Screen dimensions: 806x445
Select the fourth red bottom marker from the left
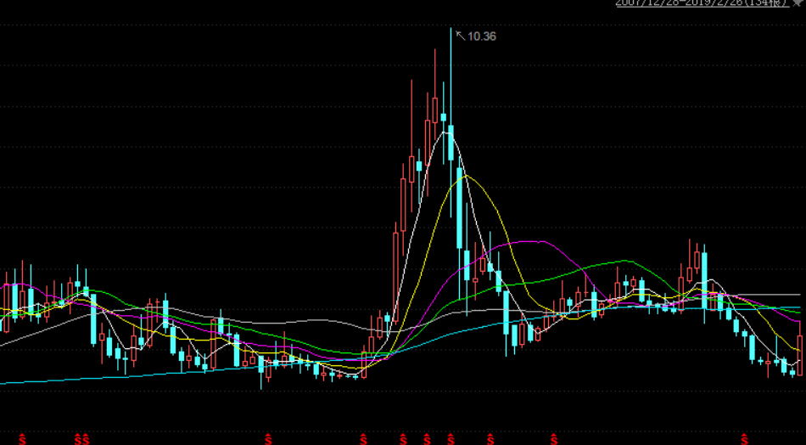tap(269, 439)
